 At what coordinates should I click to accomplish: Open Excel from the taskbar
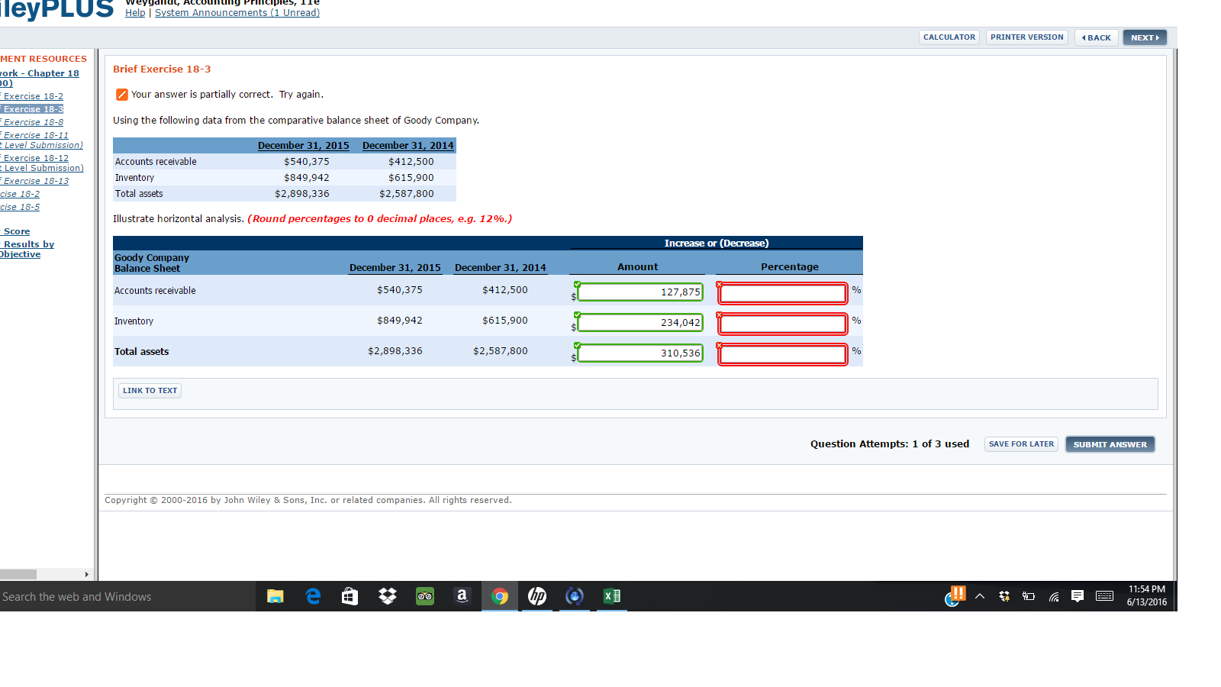point(612,596)
